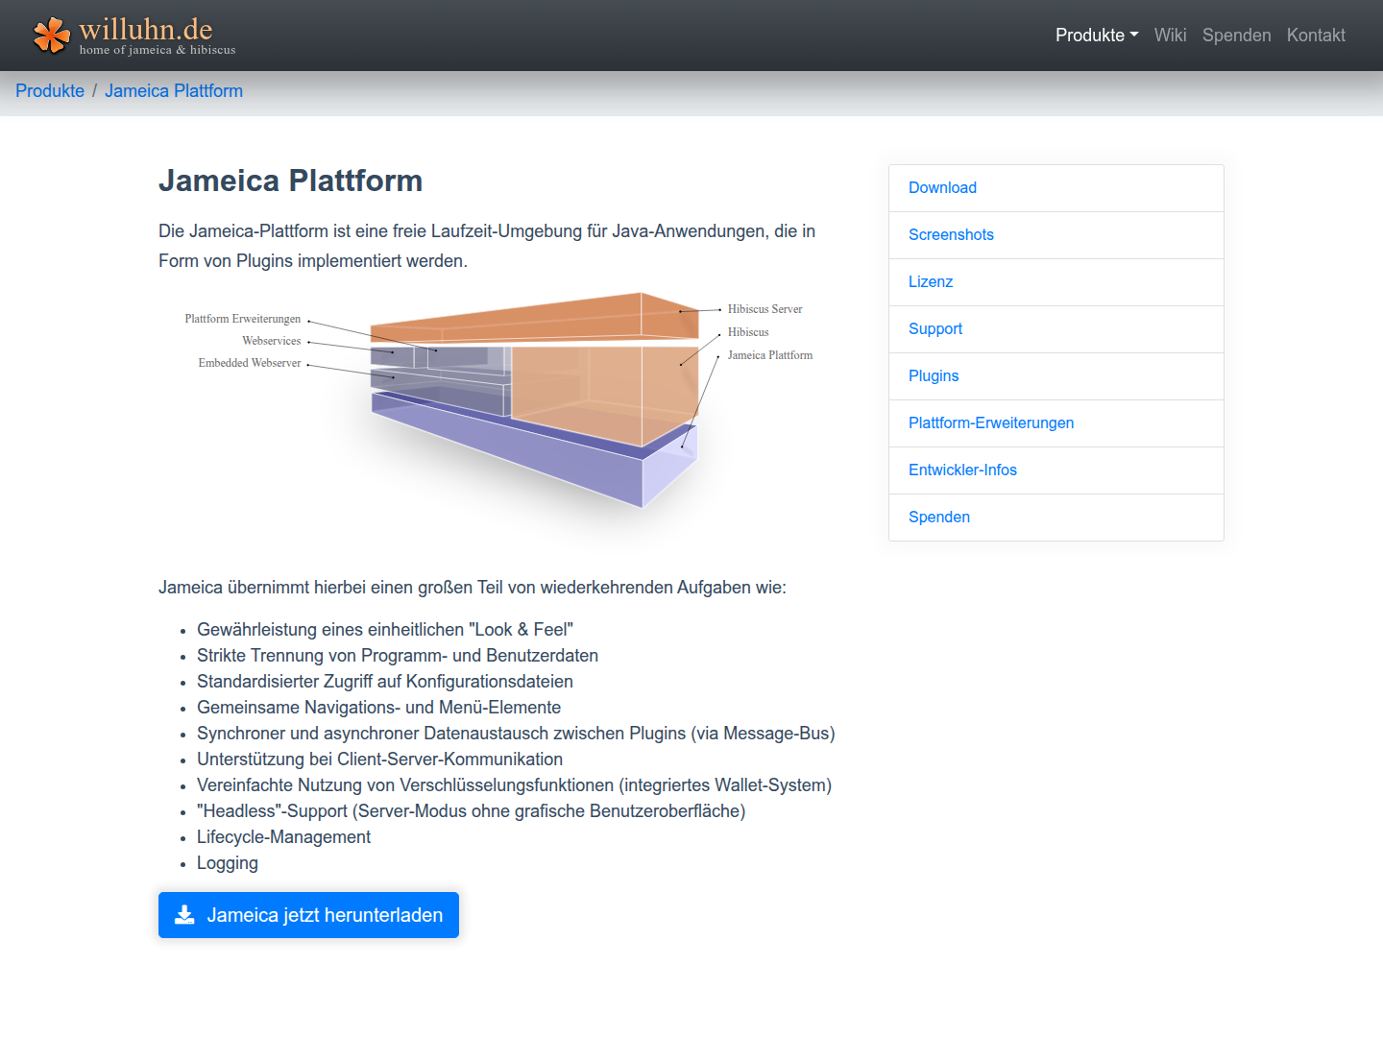Click the "Webservices" diagram label

[272, 341]
